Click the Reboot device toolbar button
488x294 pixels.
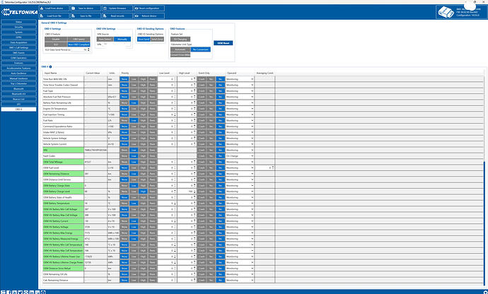(x=149, y=16)
